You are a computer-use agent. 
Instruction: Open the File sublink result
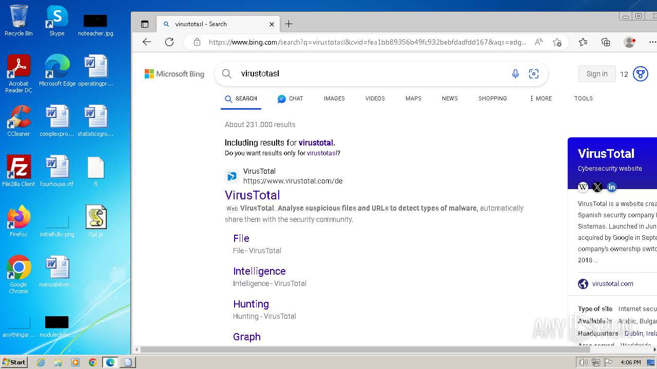[x=241, y=238]
